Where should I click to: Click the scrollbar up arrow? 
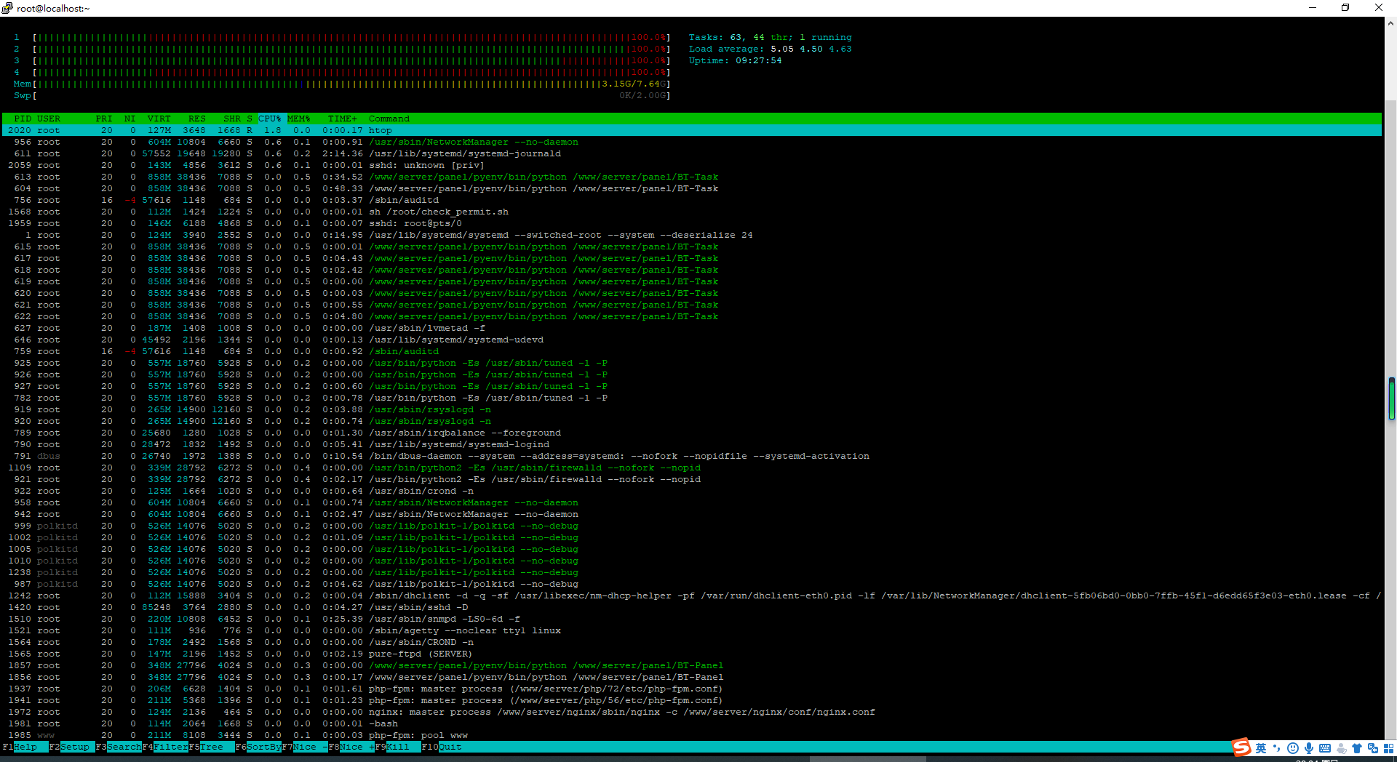pos(1391,23)
